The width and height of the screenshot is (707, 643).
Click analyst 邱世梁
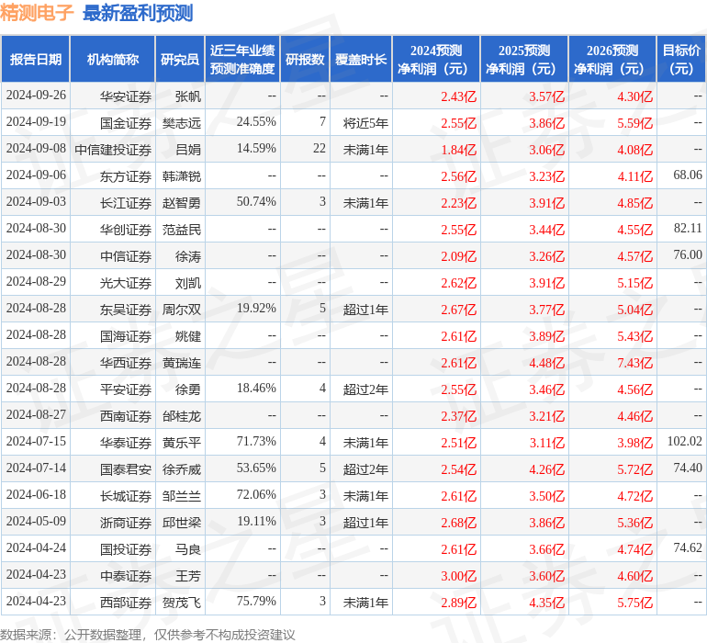click(181, 522)
